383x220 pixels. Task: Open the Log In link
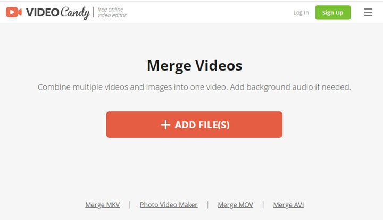coord(301,13)
